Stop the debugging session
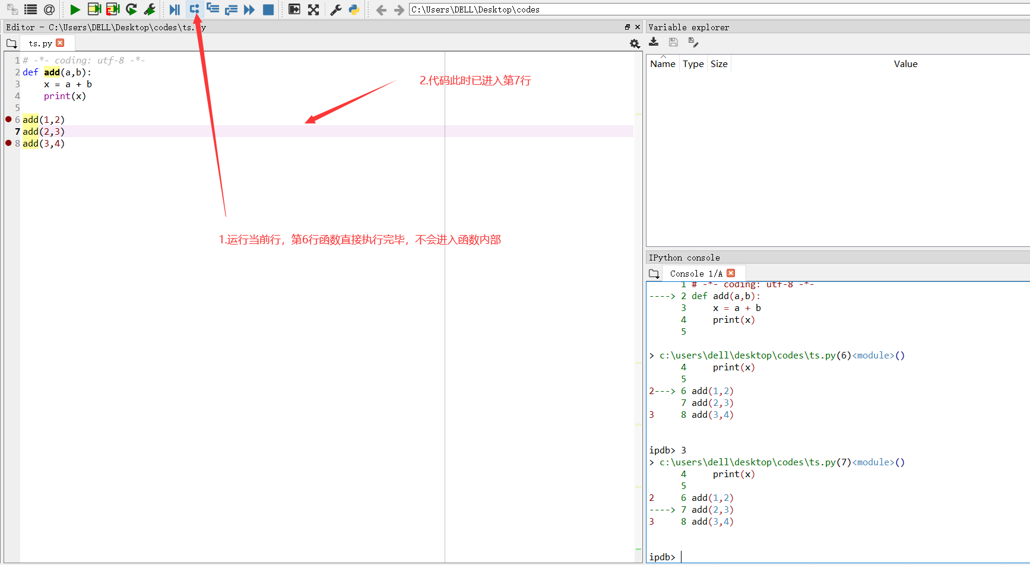 (x=268, y=9)
